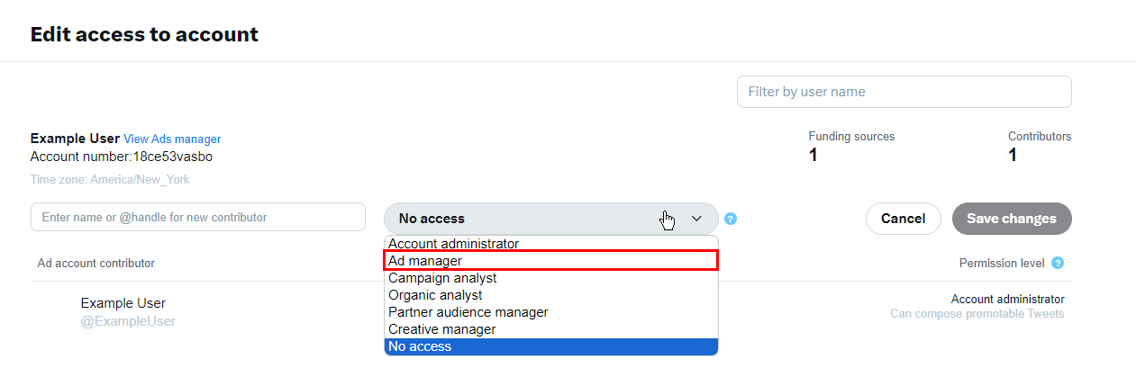The width and height of the screenshot is (1136, 386).
Task: Choose Partner audience manager from the list
Action: pos(468,312)
